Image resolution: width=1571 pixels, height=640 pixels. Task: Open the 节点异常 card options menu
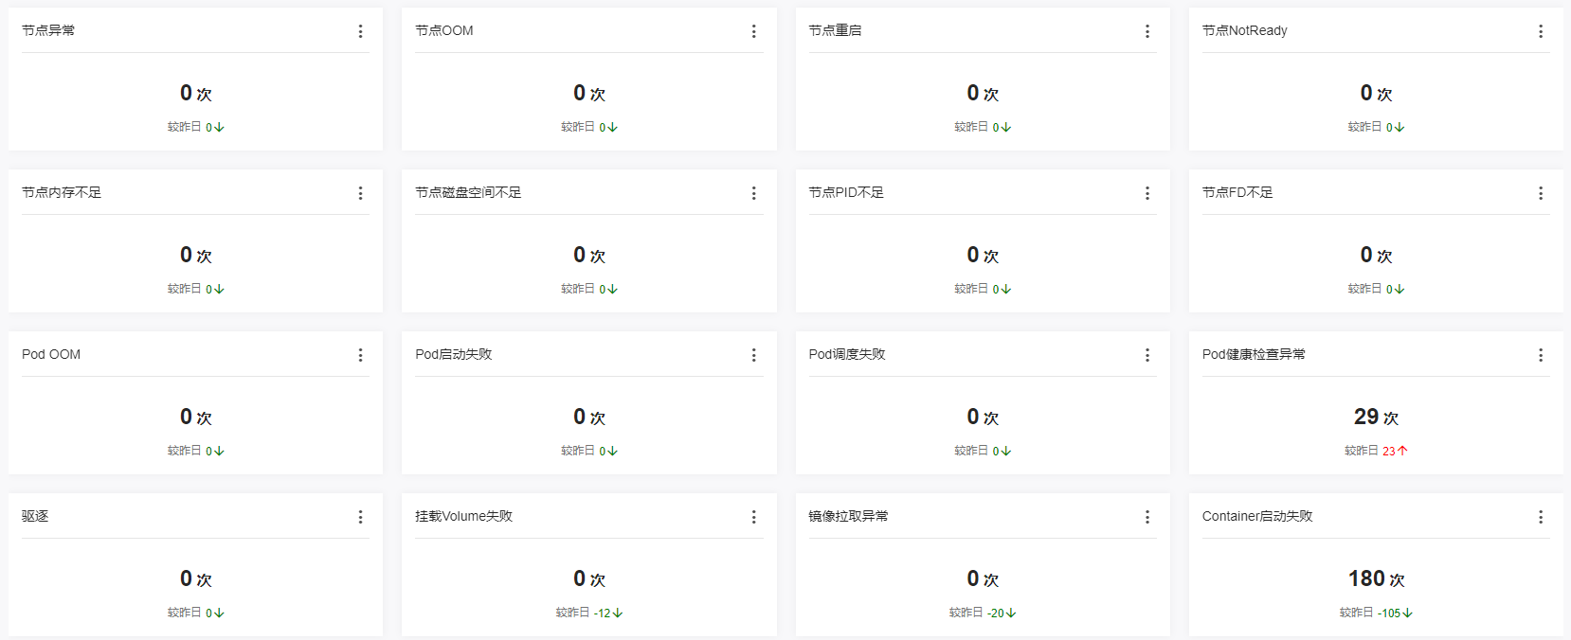(360, 31)
